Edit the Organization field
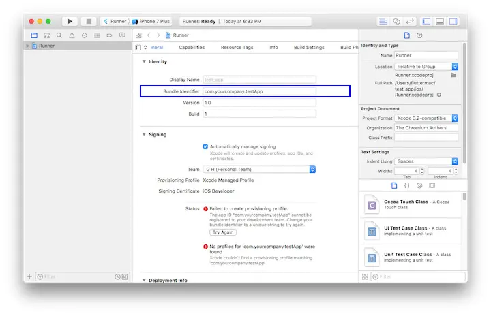The height and width of the screenshot is (316, 491). tap(426, 128)
